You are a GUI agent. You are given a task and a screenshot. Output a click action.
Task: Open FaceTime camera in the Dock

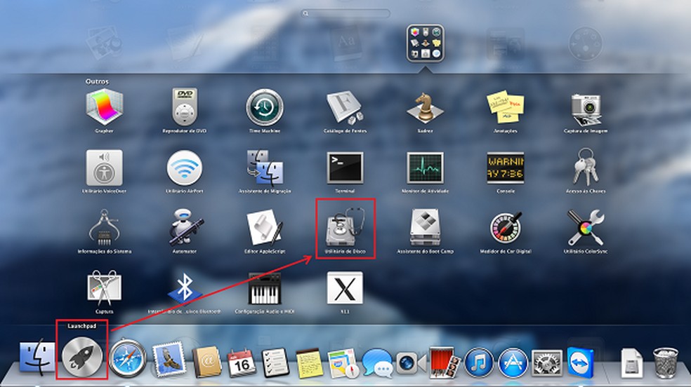[412, 363]
